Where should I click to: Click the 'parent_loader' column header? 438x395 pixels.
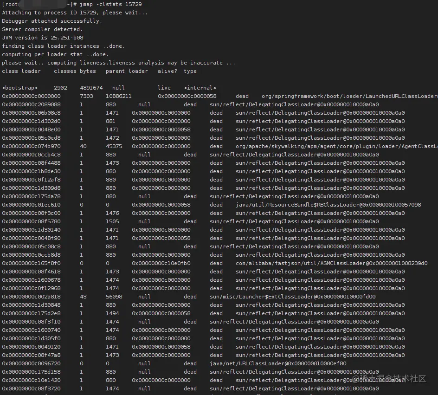[127, 71]
